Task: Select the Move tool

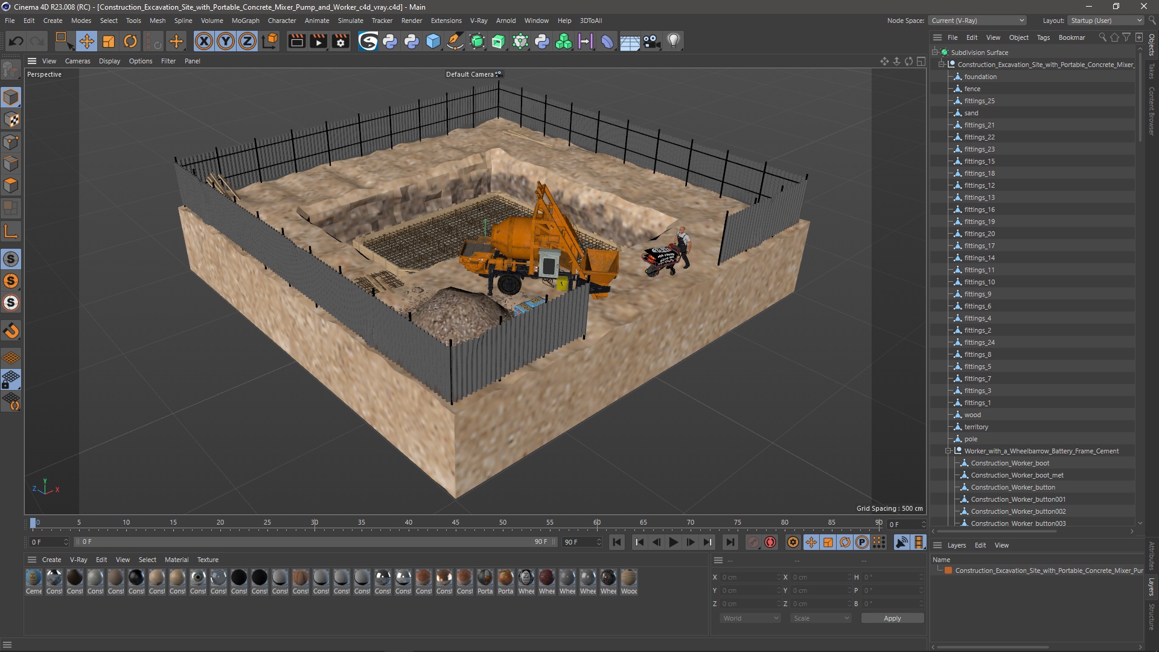Action: (x=86, y=41)
